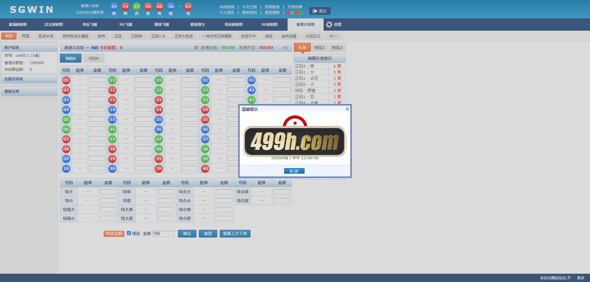Image resolution: width=590 pixels, height=282 pixels.
Task: Select red ball 29 in the grid
Action: point(159,159)
